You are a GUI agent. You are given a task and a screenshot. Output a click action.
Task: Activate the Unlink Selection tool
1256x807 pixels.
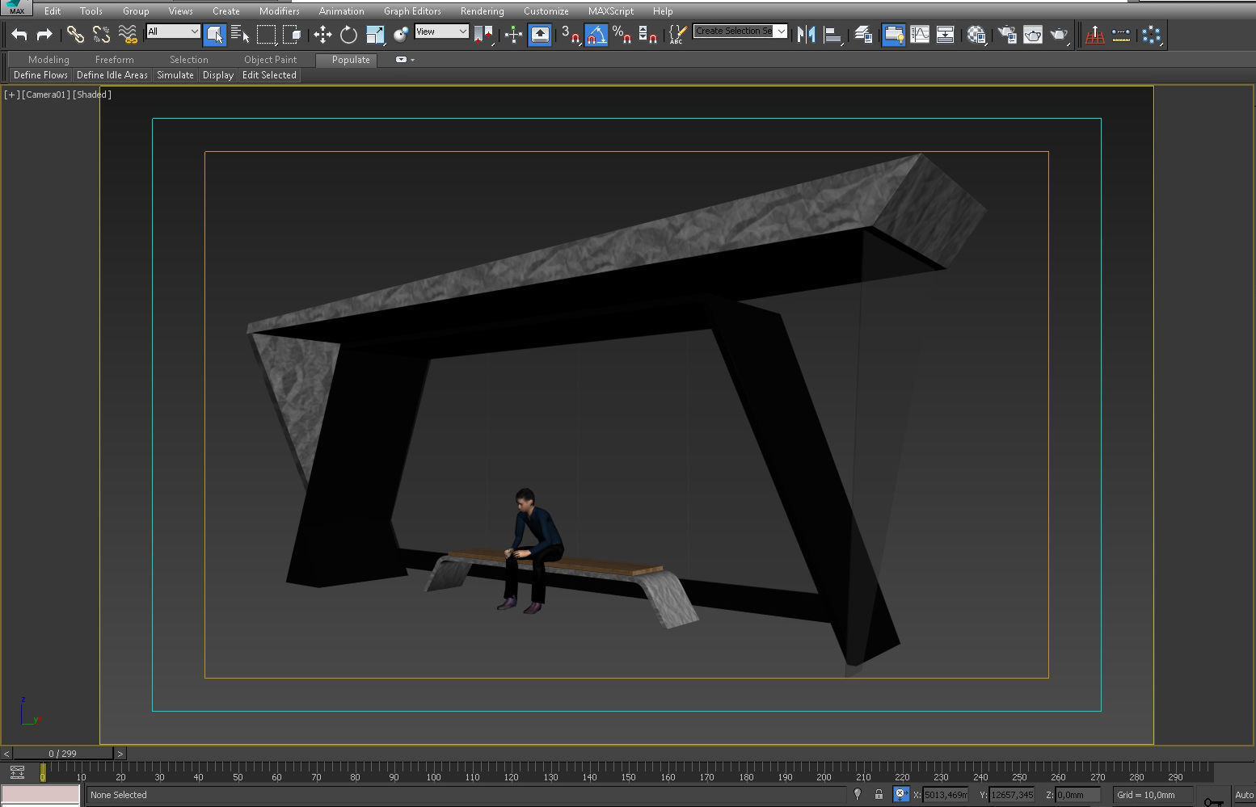pyautogui.click(x=101, y=34)
